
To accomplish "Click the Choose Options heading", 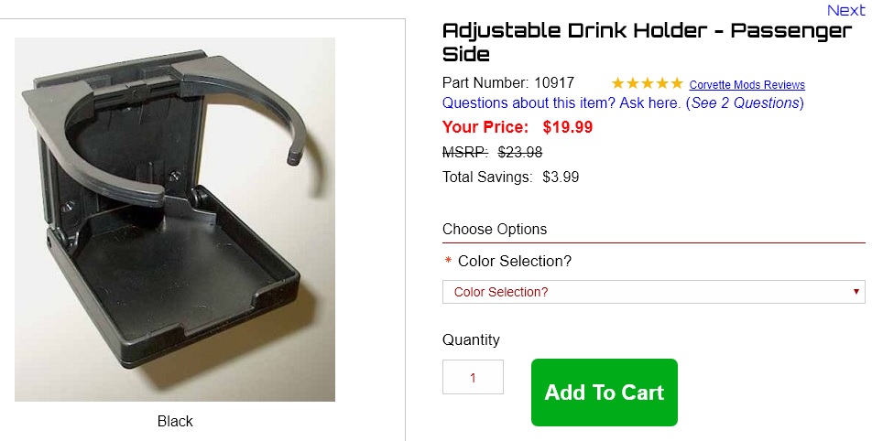I will [495, 229].
